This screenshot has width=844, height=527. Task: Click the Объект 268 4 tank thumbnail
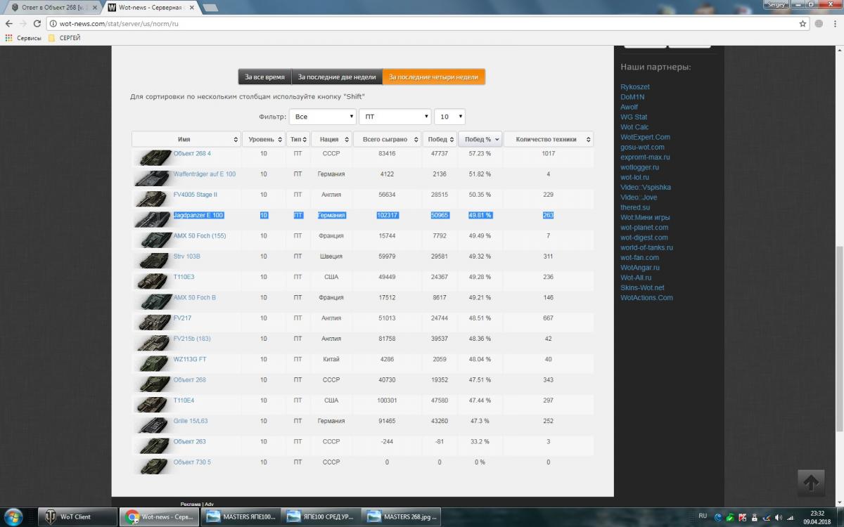tap(153, 156)
